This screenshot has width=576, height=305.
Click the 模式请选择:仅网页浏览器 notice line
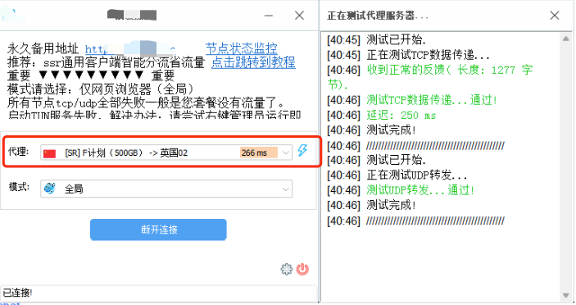tap(100, 89)
